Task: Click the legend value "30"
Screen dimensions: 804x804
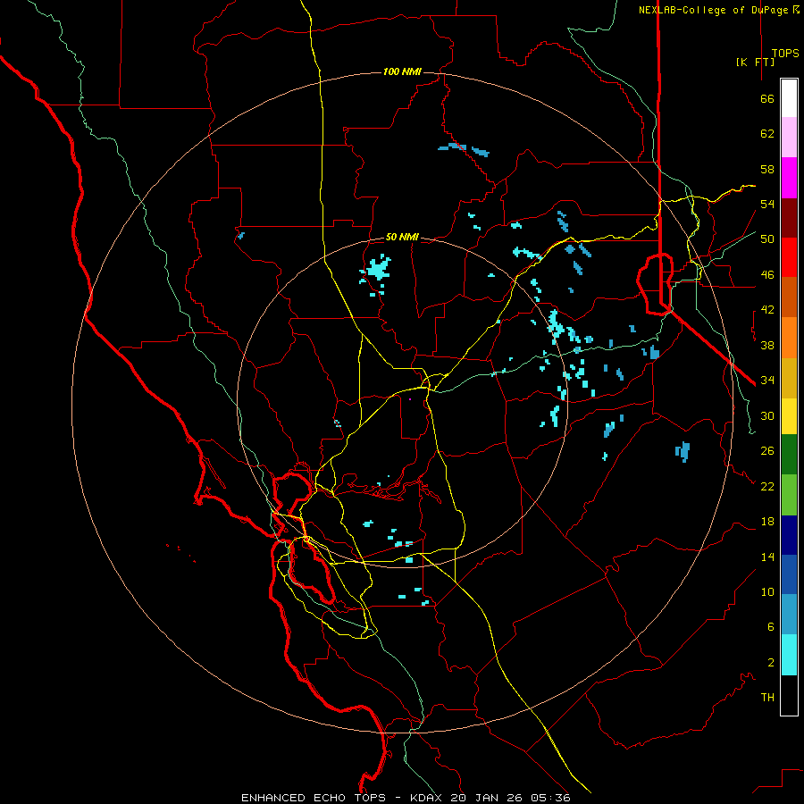Action: pos(767,415)
